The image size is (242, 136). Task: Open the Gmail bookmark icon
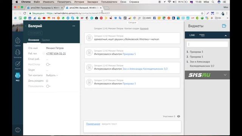coord(54,18)
